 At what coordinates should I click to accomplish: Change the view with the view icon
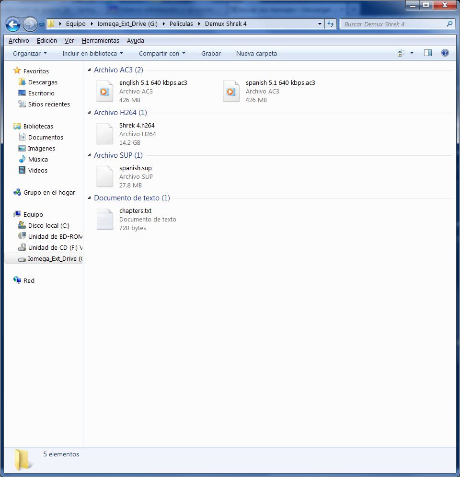[x=402, y=53]
